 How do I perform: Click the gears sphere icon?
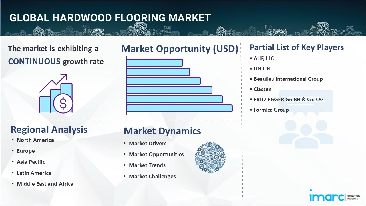(x=210, y=157)
